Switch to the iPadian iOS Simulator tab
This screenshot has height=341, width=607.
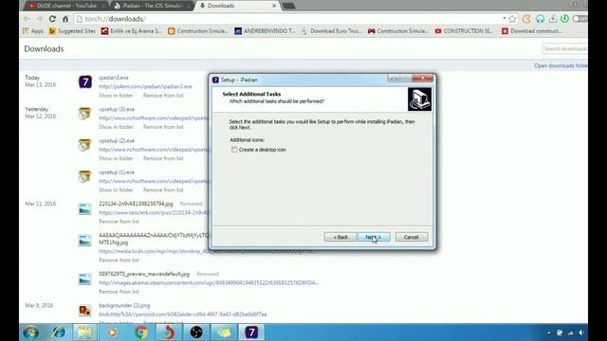pos(151,6)
